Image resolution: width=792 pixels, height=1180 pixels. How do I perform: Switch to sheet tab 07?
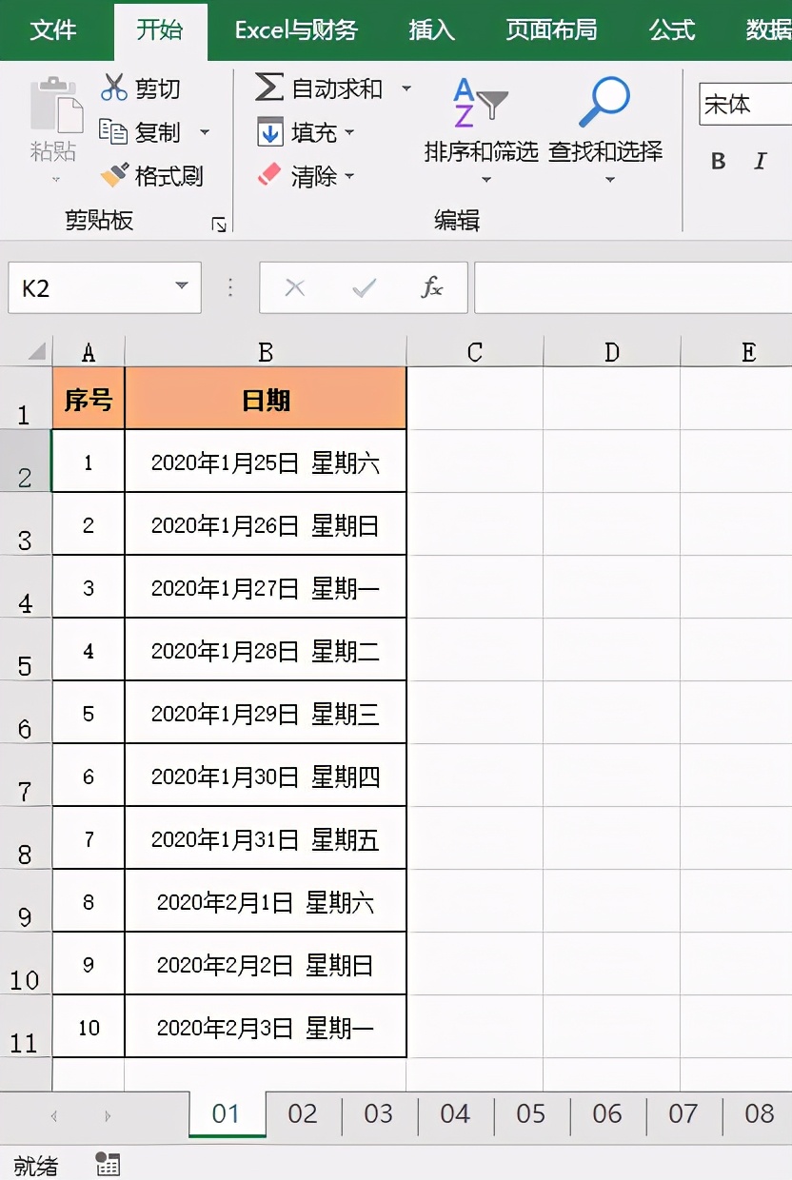683,1113
